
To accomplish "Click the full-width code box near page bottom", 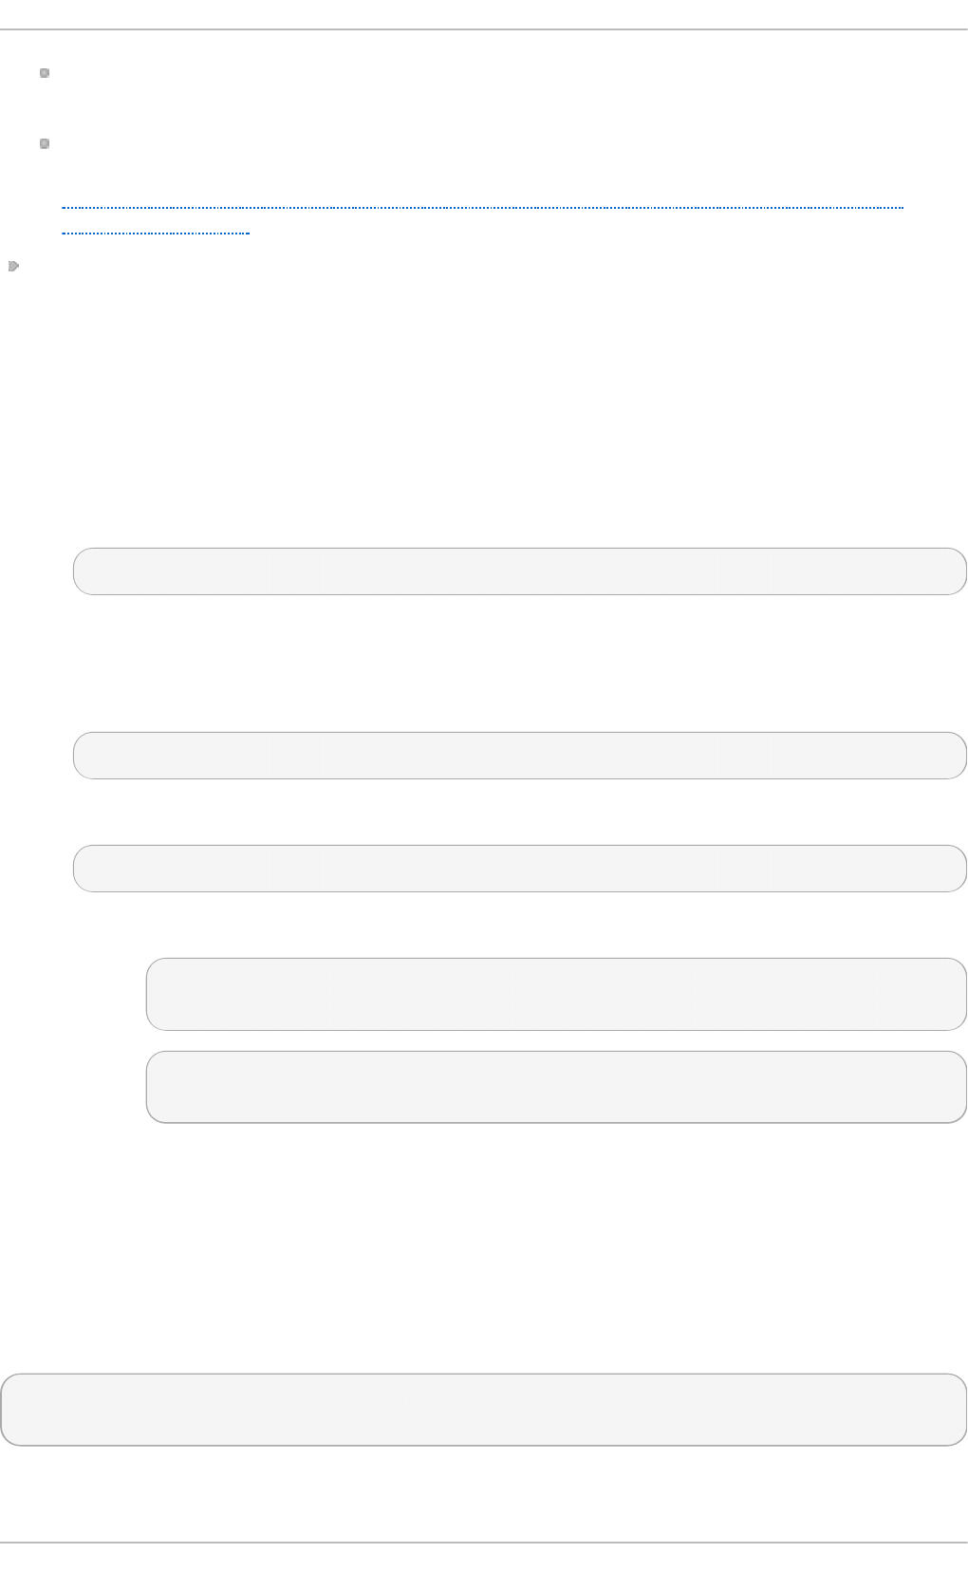I will [484, 1410].
